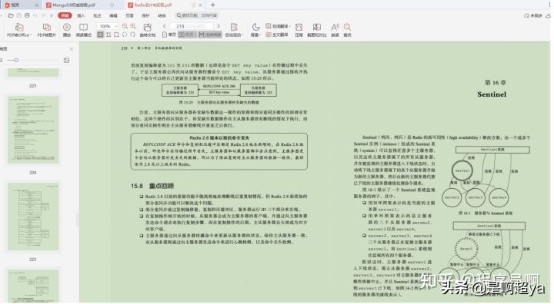The width and height of the screenshot is (554, 304).
Task: Open a new tab with plus button
Action: click(212, 5)
